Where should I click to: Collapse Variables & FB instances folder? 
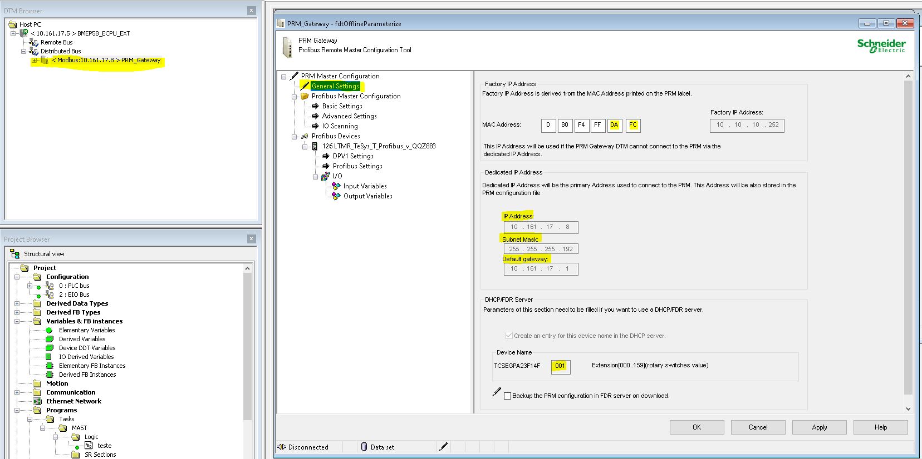[x=17, y=321]
